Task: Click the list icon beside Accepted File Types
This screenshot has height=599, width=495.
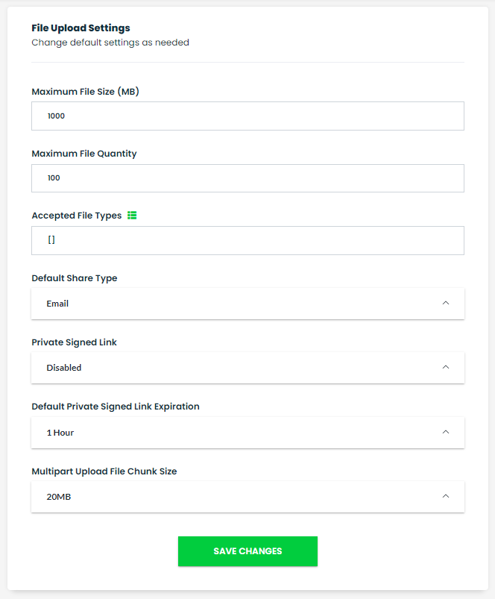Action: (x=132, y=216)
